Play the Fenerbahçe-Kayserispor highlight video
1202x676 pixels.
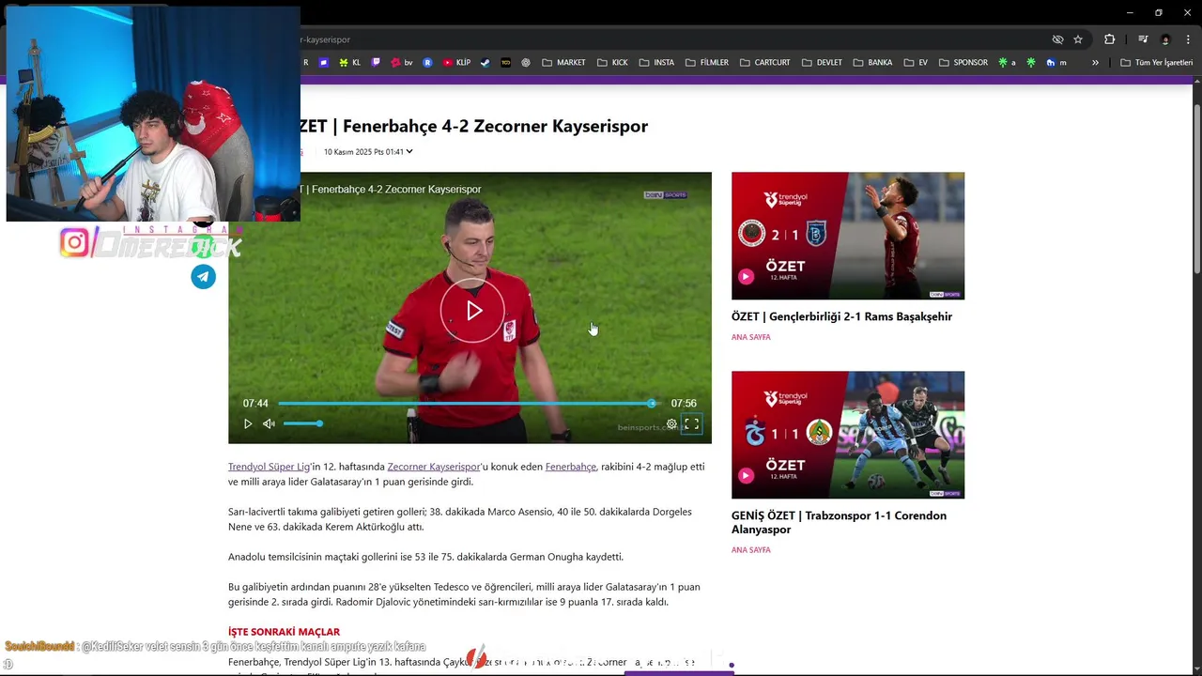pyautogui.click(x=473, y=311)
